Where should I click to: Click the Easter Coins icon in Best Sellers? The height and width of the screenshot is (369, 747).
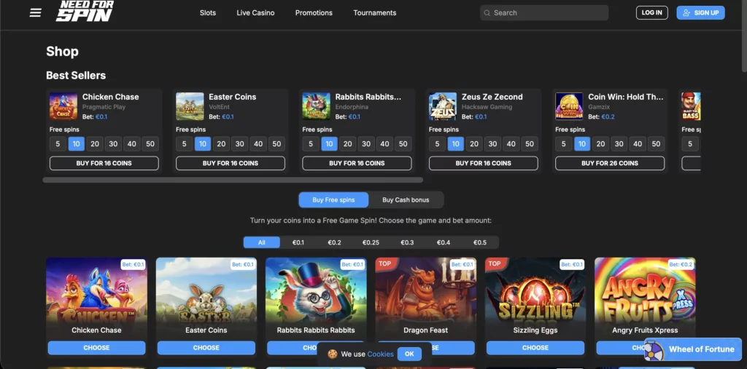click(190, 106)
